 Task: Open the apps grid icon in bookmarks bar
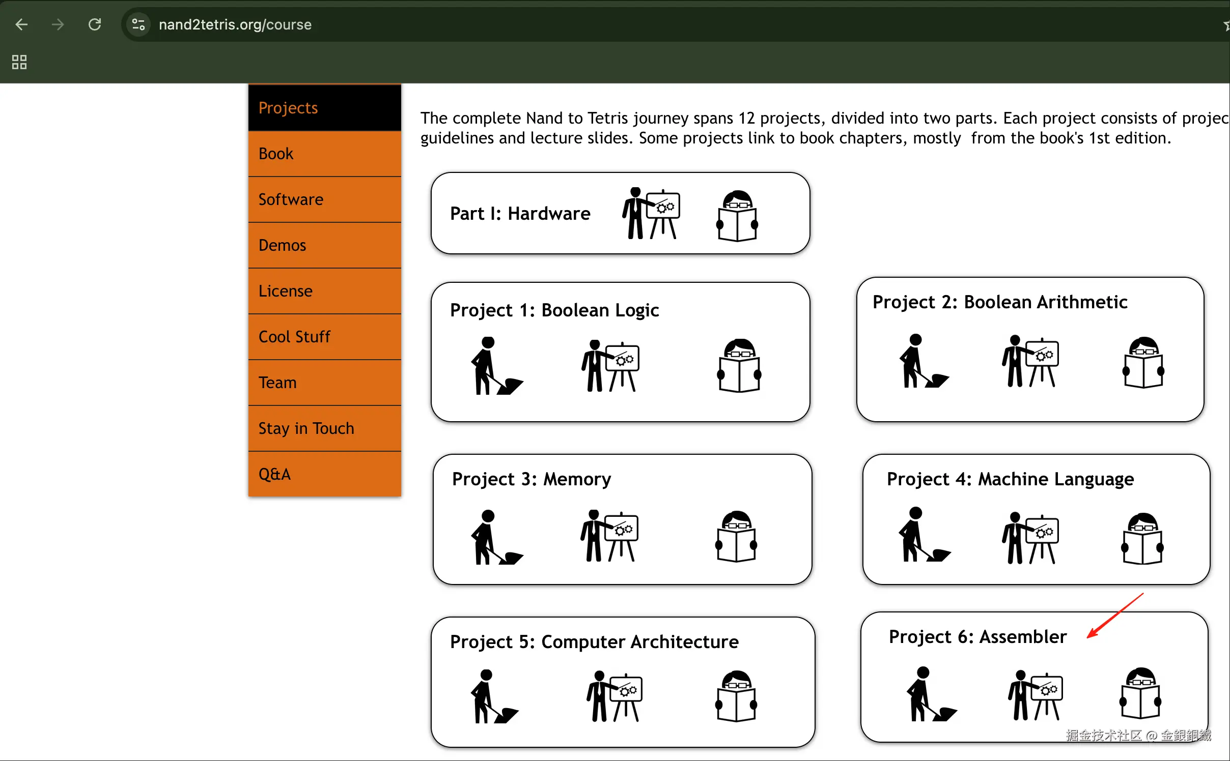19,62
